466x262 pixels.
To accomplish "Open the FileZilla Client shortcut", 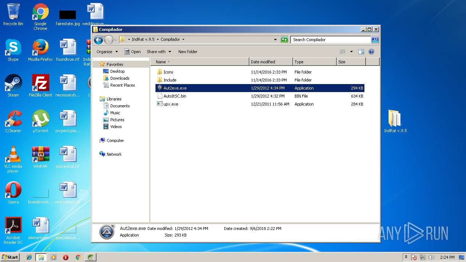I will [40, 86].
